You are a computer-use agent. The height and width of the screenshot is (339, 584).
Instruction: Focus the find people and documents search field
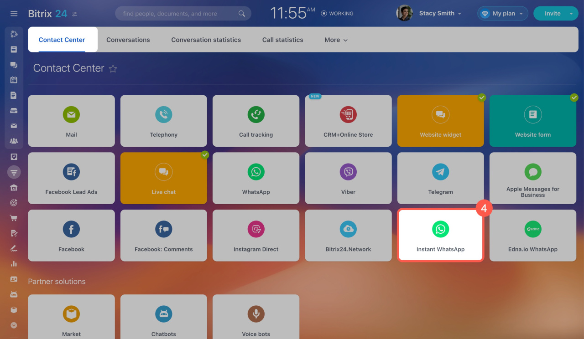tap(183, 14)
